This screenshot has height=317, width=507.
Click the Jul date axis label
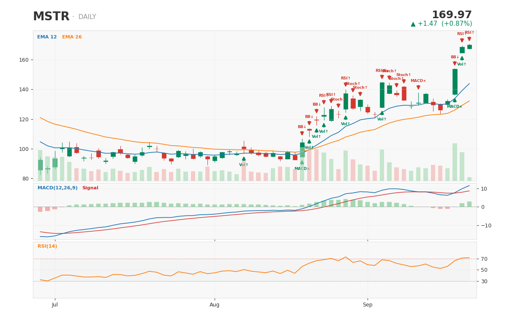pyautogui.click(x=55, y=305)
